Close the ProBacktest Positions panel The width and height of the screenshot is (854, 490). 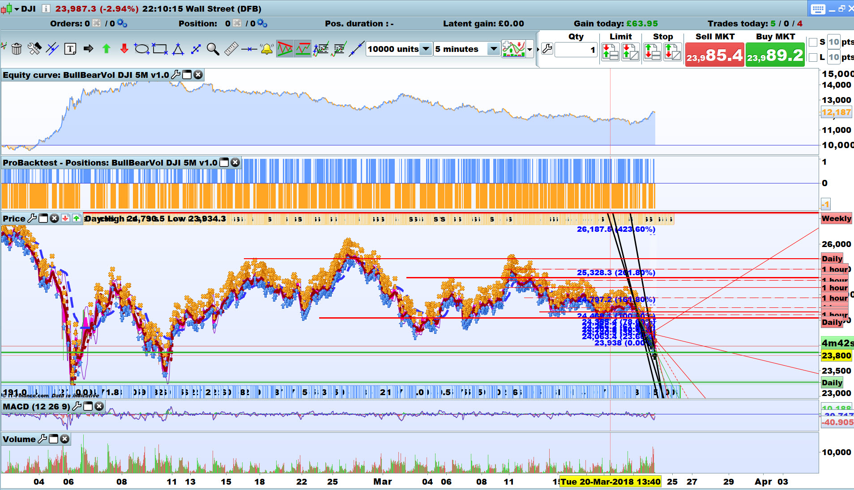pos(235,162)
